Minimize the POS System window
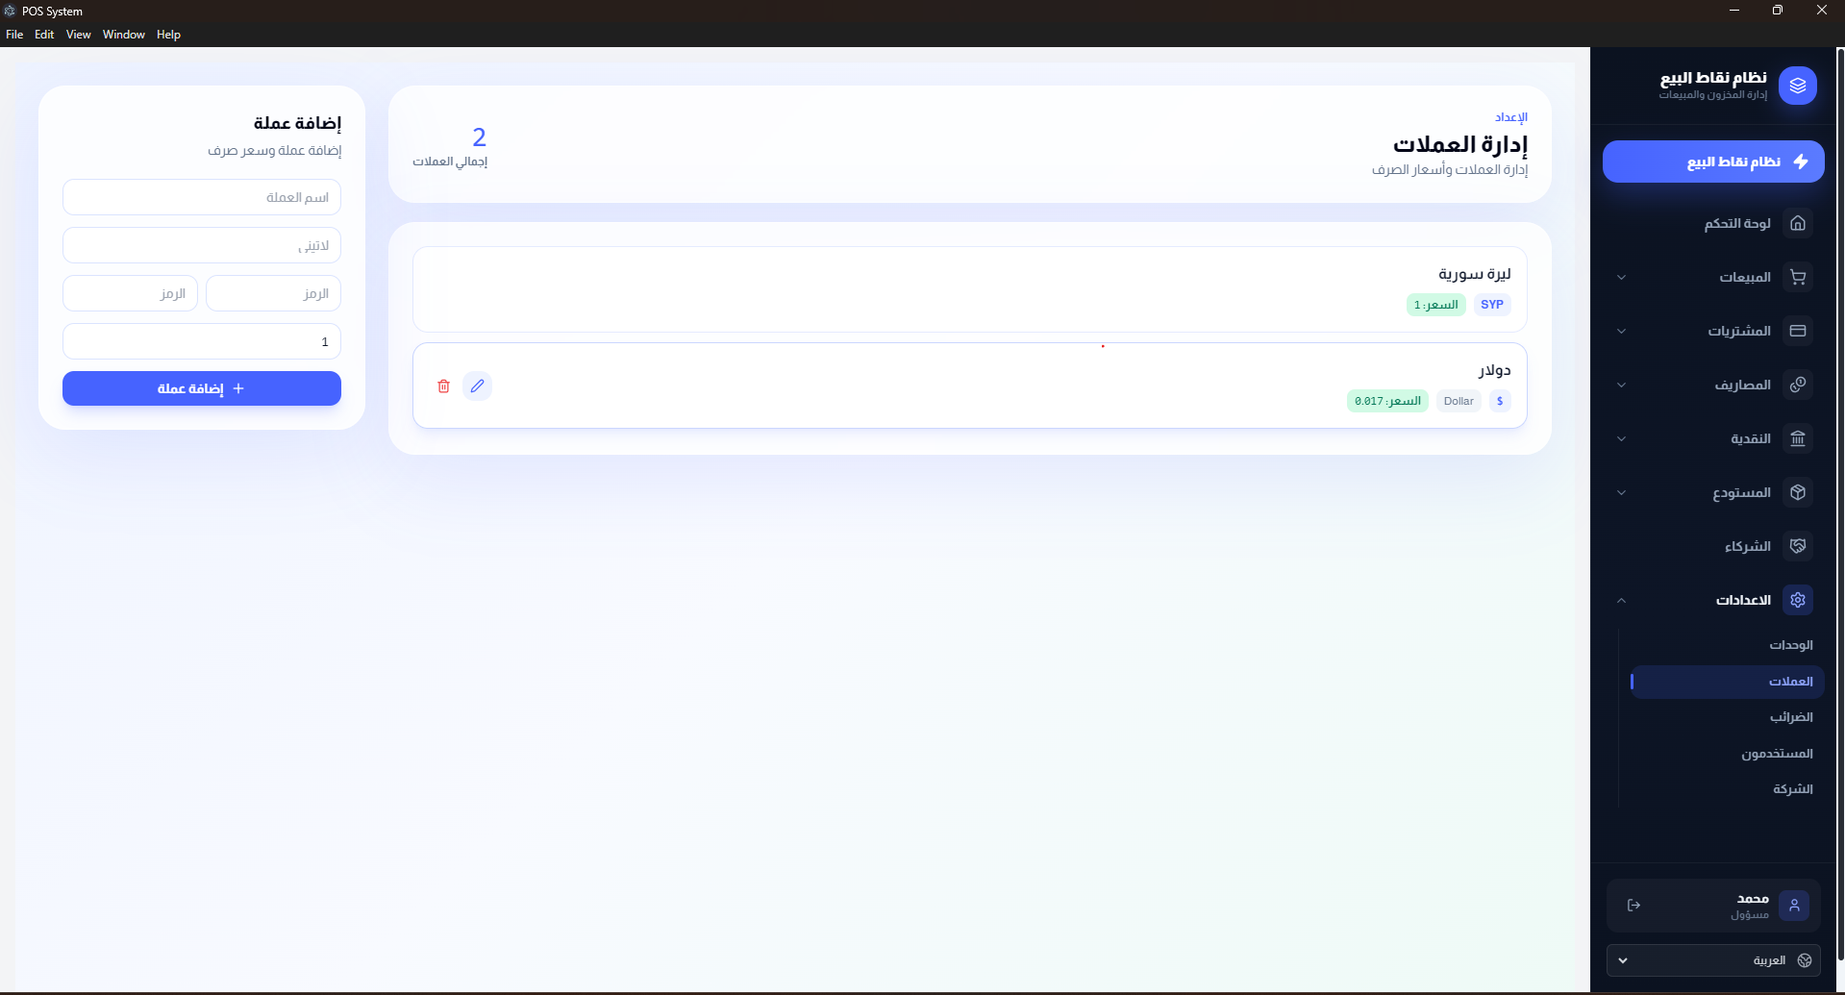Screen dimensions: 1845x995 1734,11
